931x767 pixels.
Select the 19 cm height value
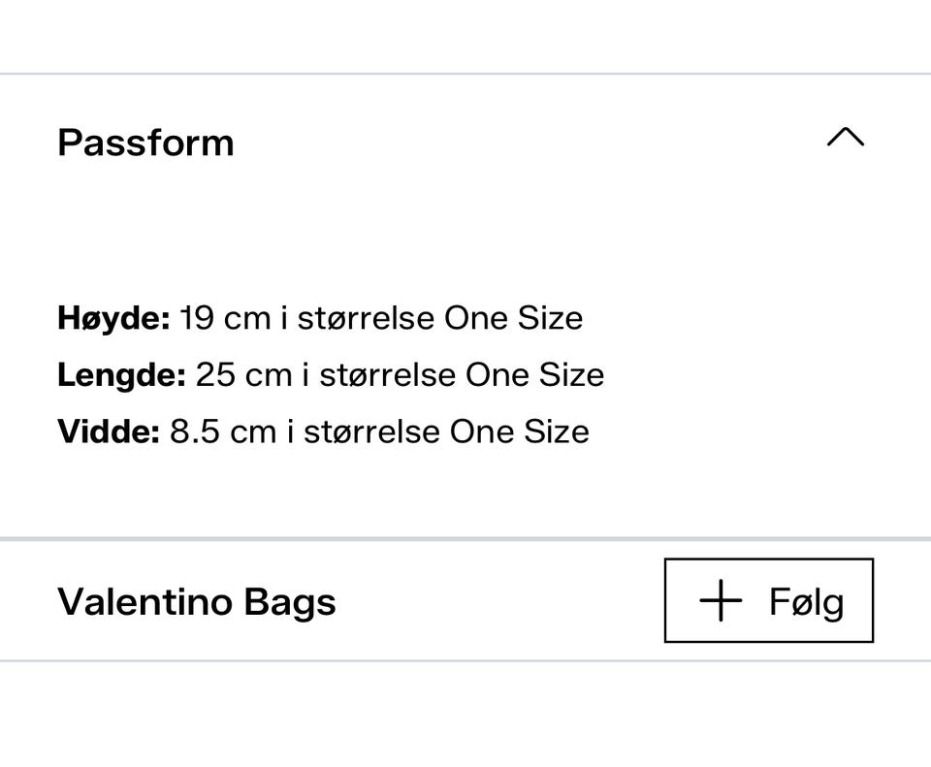[x=225, y=318]
